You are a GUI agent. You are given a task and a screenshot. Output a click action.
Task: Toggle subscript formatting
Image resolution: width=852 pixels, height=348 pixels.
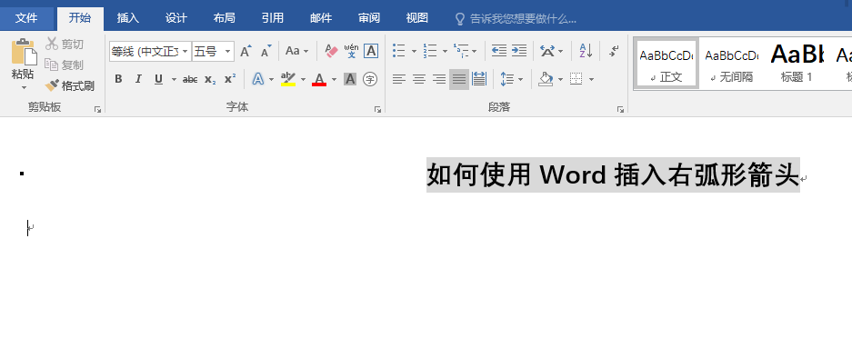click(x=210, y=80)
